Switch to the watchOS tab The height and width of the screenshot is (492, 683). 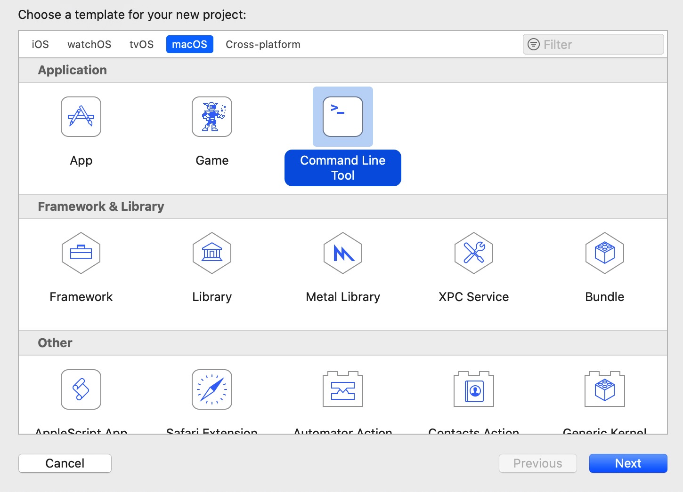89,44
